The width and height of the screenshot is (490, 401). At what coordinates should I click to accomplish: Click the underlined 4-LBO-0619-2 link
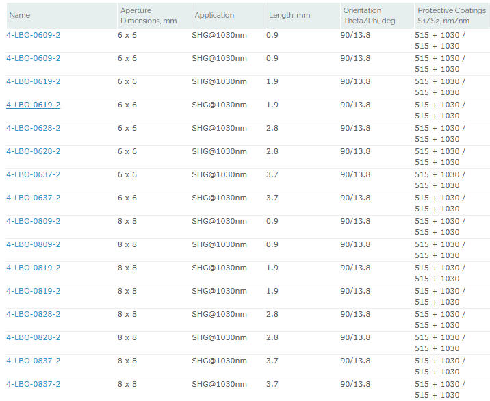coord(33,105)
